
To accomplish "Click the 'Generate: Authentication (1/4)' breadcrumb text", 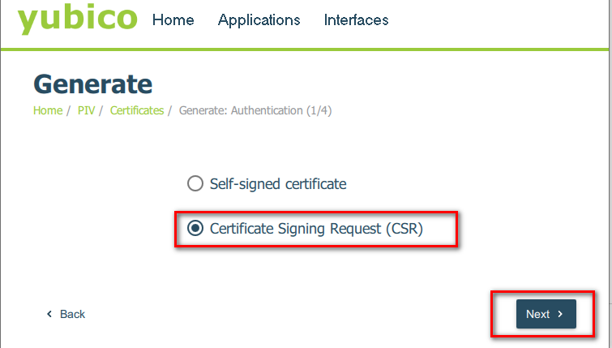I will pyautogui.click(x=255, y=110).
